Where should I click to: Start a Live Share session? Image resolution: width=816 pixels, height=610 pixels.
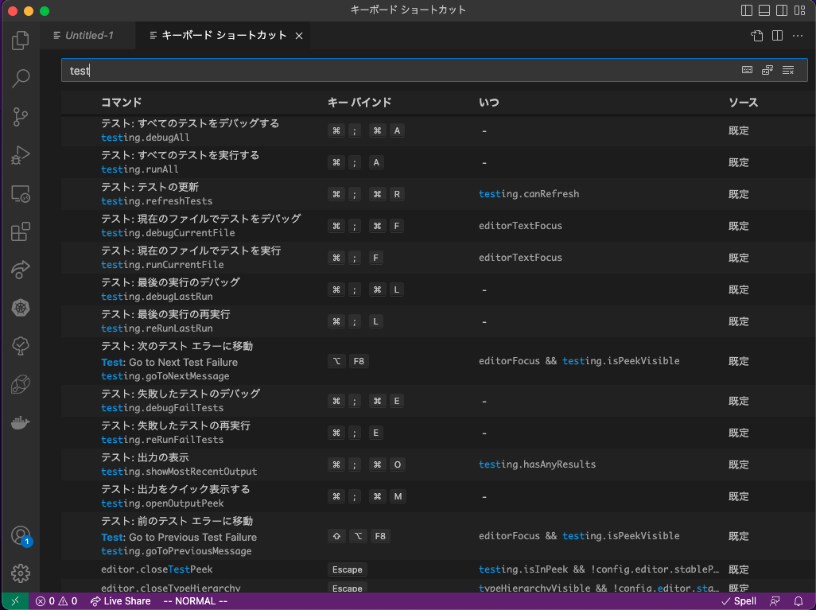point(120,601)
